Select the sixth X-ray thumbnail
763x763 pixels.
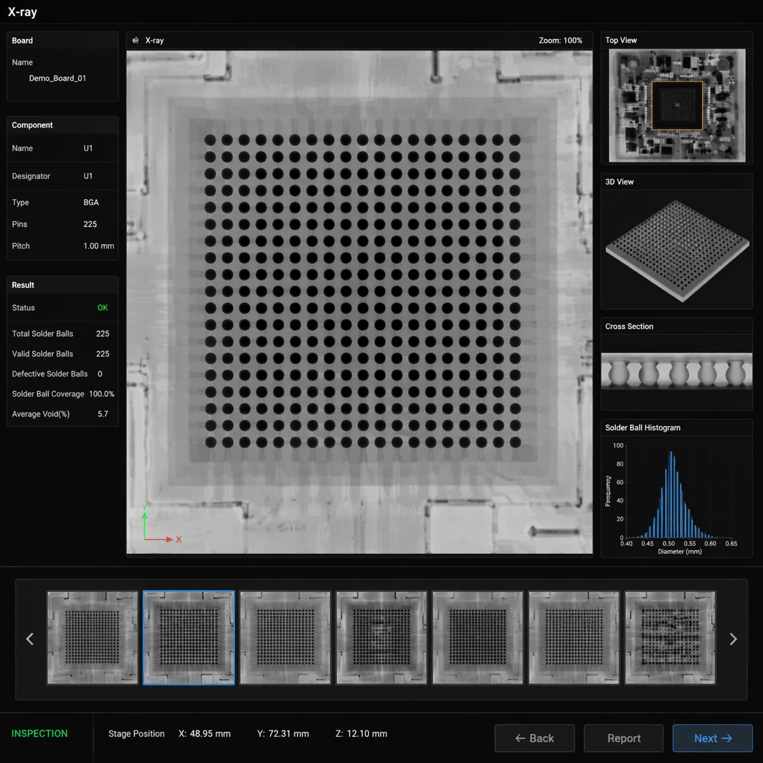(x=574, y=637)
